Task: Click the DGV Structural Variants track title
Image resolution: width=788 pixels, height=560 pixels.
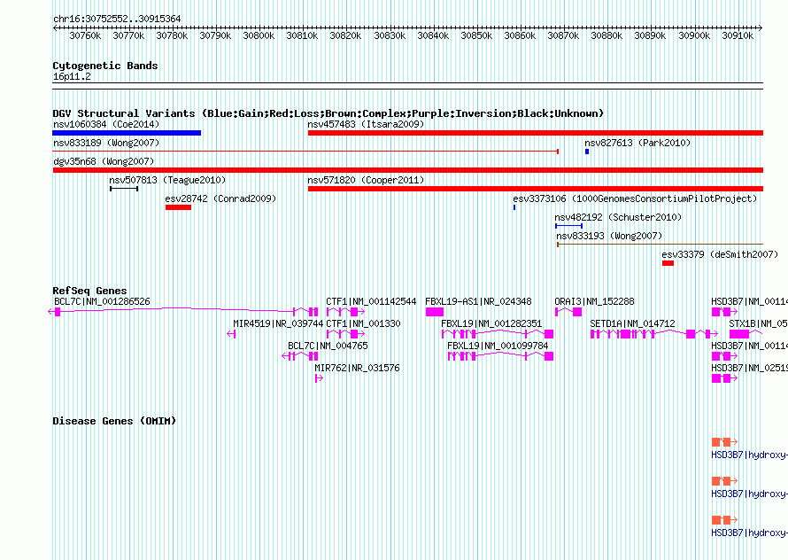Action: pos(328,113)
